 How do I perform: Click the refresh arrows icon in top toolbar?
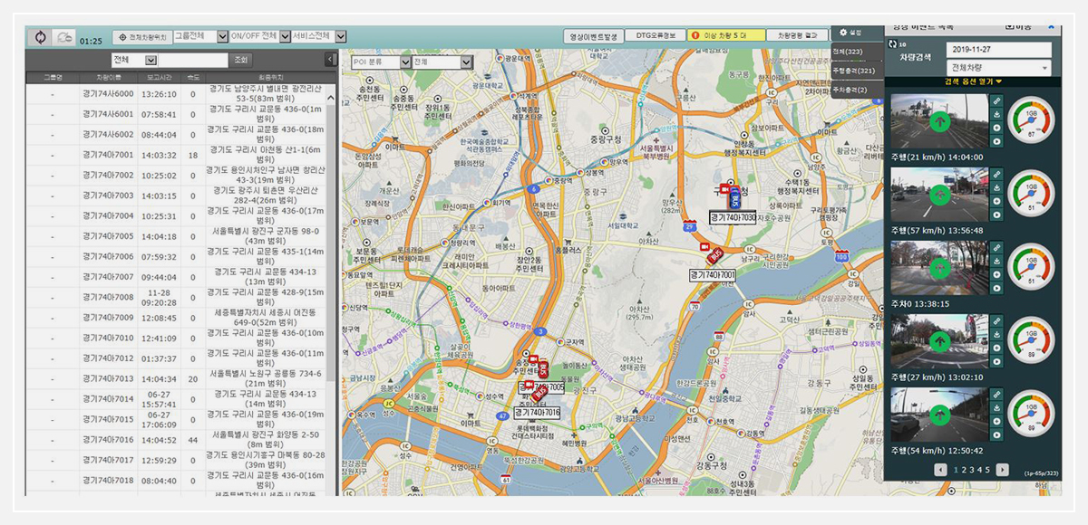[x=42, y=37]
